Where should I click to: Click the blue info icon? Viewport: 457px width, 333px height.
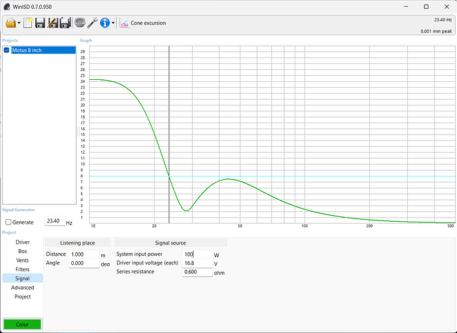pos(104,23)
